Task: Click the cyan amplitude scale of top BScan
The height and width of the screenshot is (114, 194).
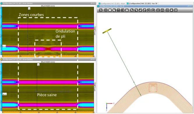Action: coord(1,31)
